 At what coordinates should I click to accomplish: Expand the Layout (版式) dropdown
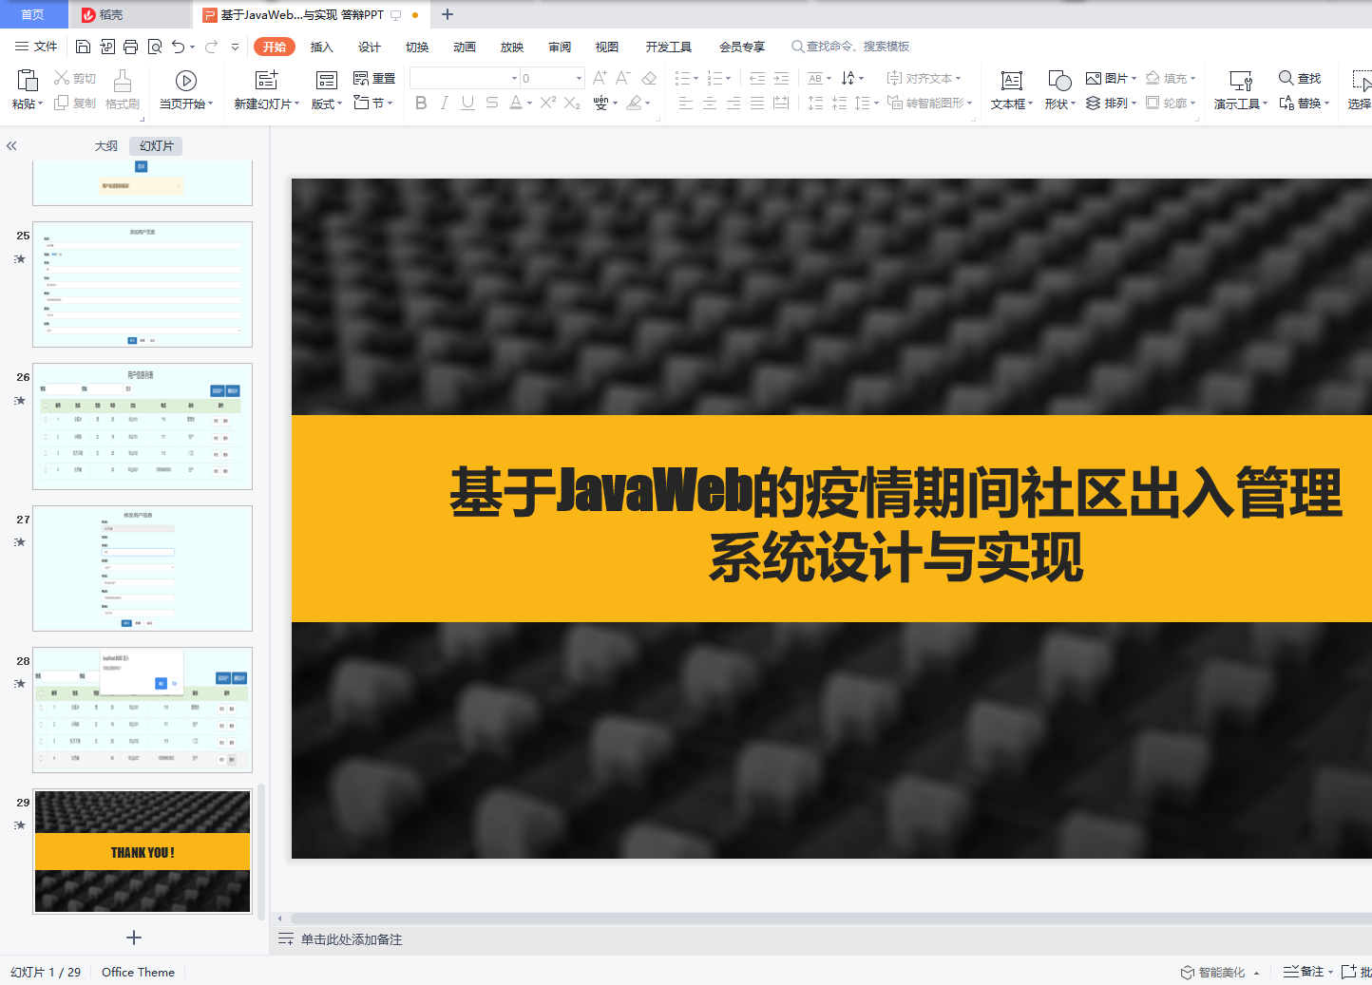coord(327,104)
